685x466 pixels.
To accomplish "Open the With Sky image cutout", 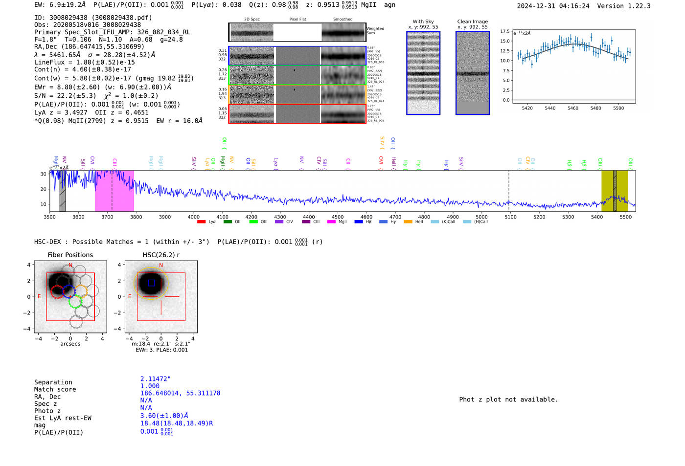I will [x=423, y=73].
